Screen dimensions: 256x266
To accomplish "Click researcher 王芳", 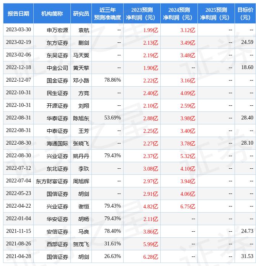I will coord(83,131).
